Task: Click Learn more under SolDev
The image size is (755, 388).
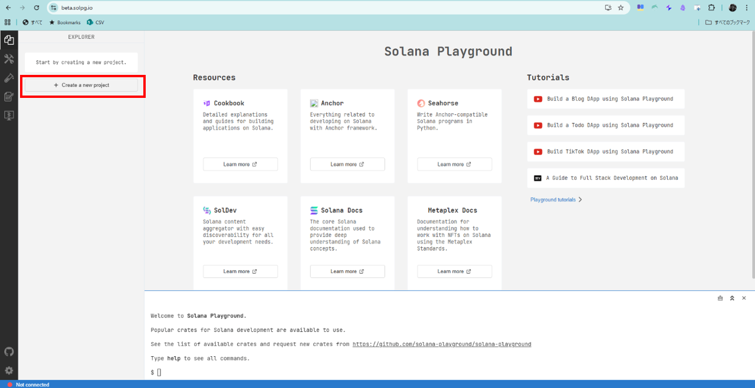Action: tap(240, 271)
